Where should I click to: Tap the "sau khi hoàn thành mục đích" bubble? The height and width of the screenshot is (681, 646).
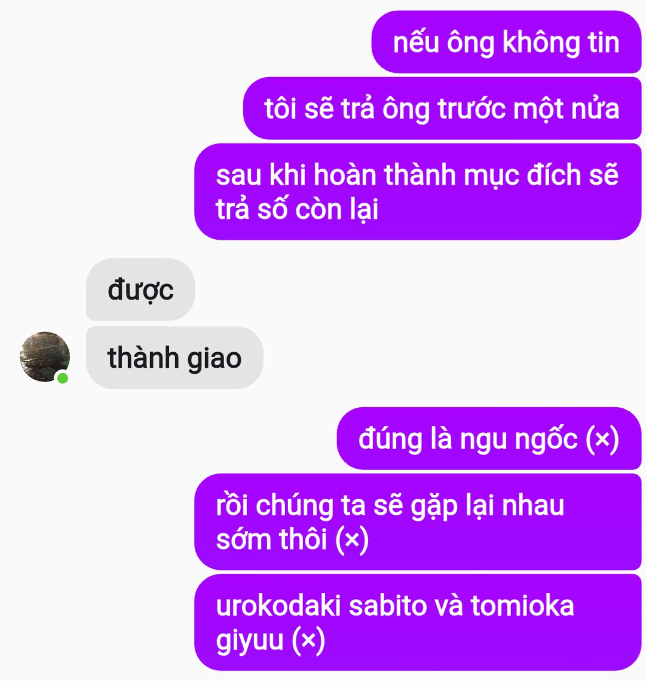pyautogui.click(x=418, y=191)
